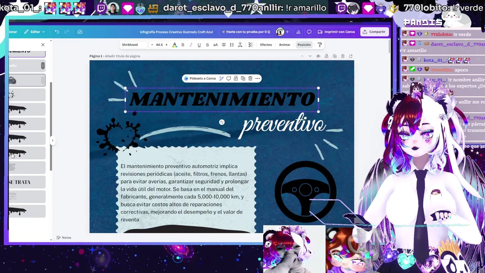
Task: Rename the design title Infografía Proceso Creativo
Action: point(176,32)
